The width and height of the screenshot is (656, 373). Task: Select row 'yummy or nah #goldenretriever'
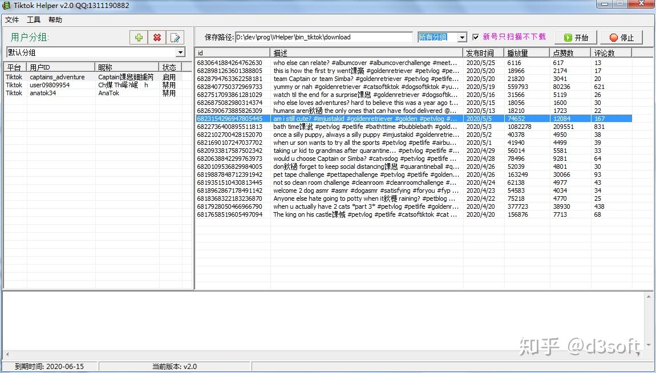(x=414, y=87)
